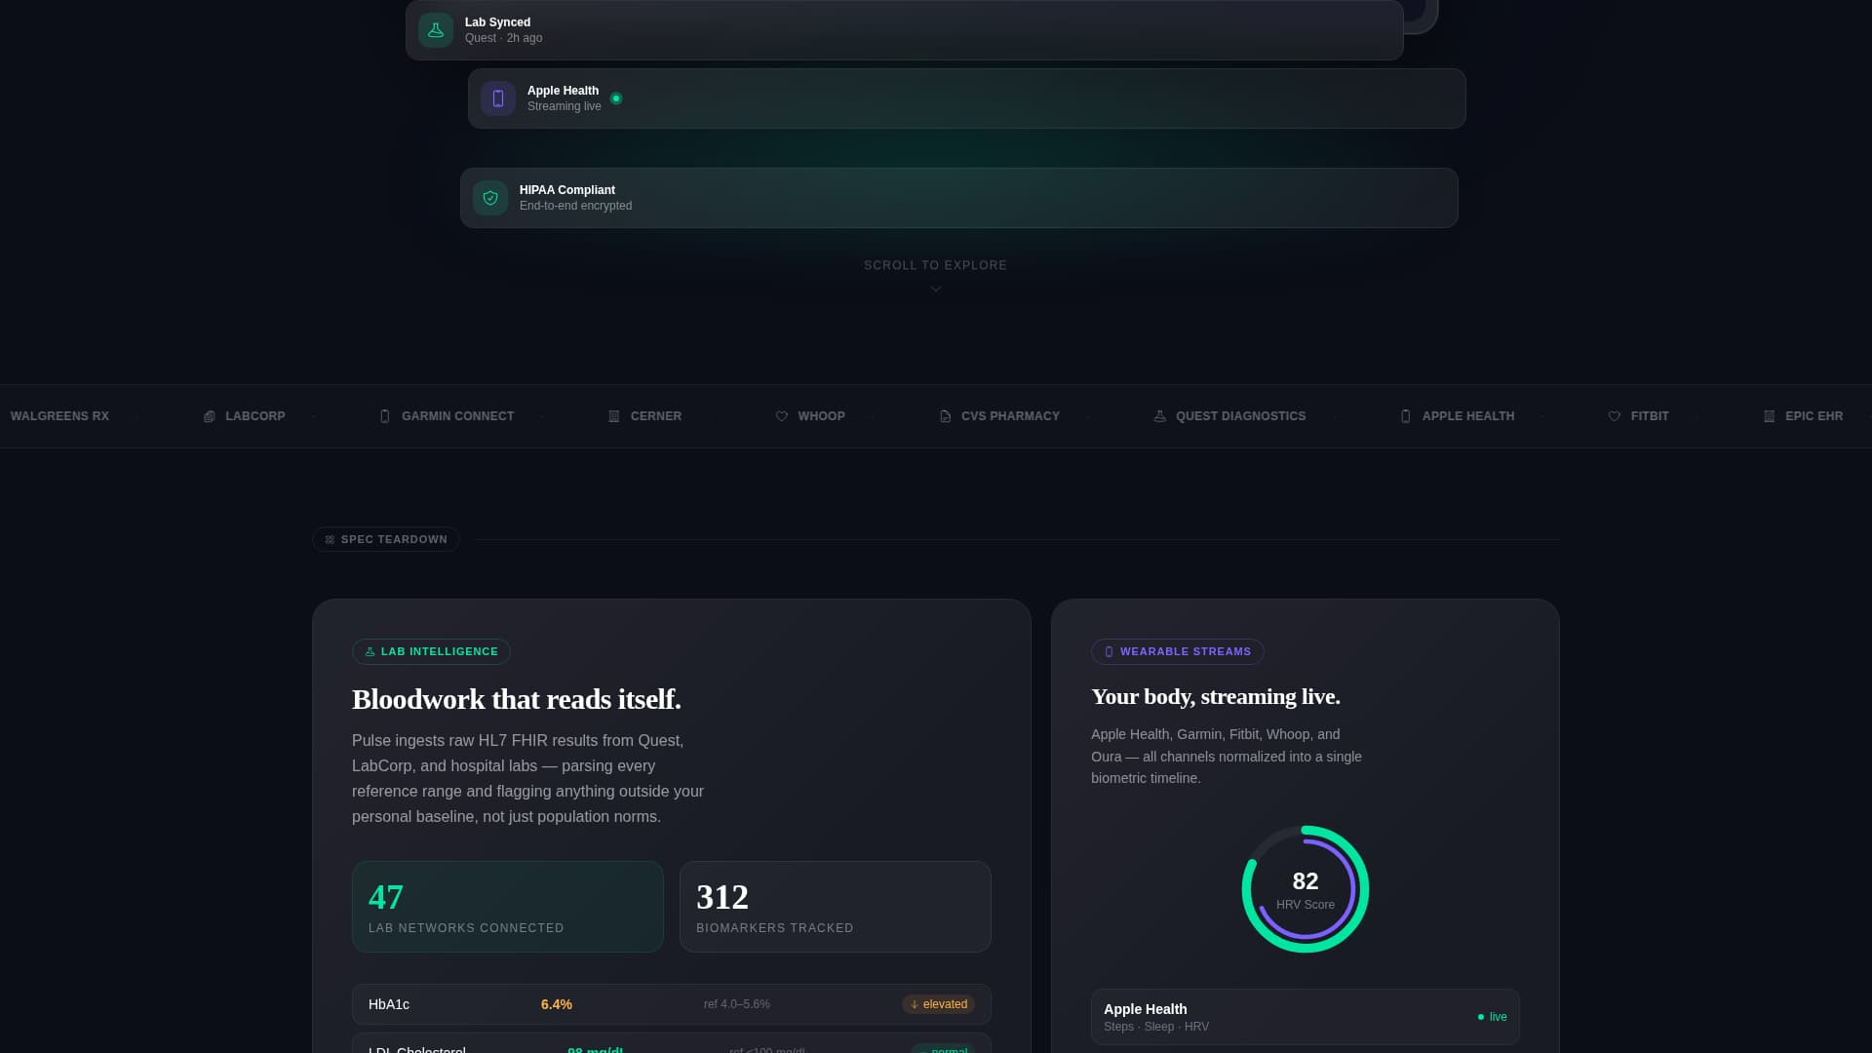Screen dimensions: 1872x1053
Task: Click the Cerner building icon
Action: pos(613,416)
